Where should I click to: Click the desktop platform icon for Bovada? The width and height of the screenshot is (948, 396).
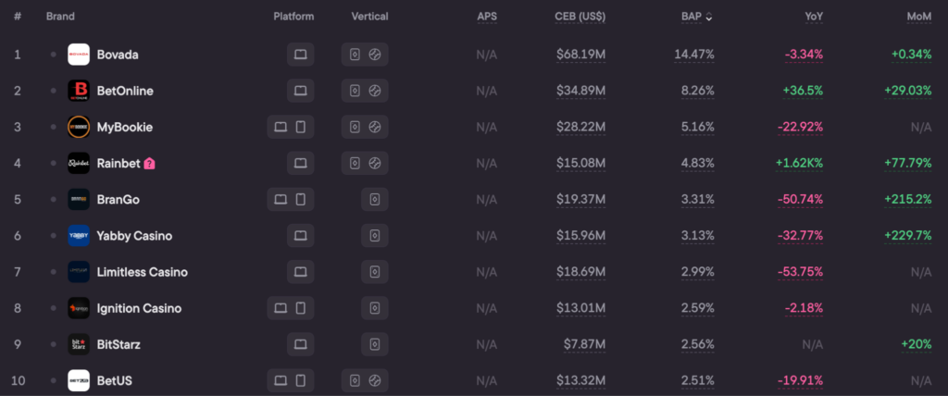300,55
